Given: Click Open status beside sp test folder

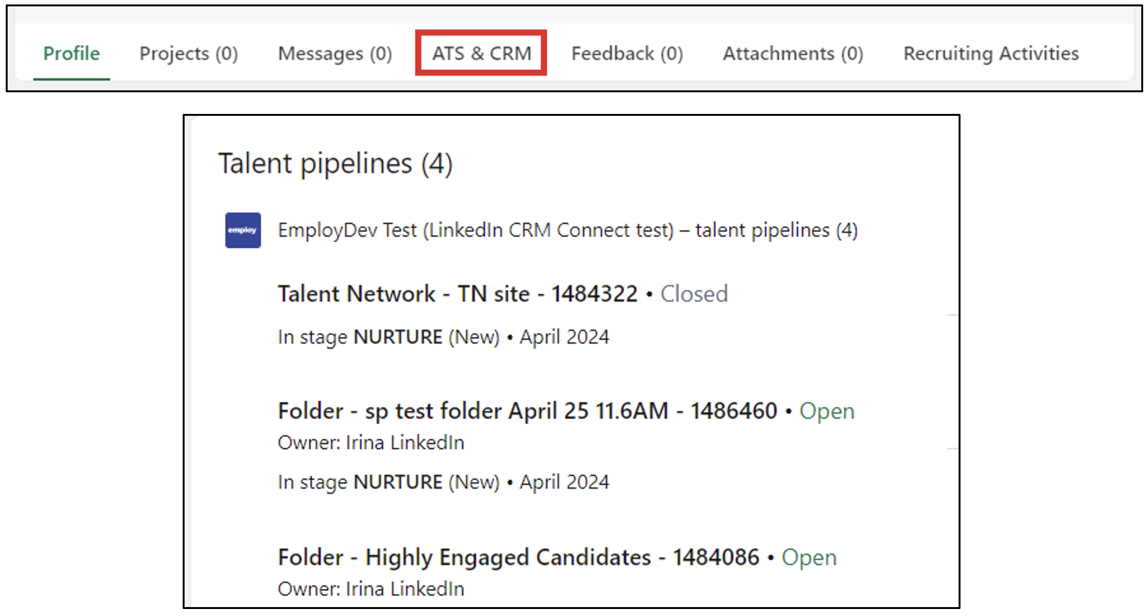Looking at the screenshot, I should (x=827, y=412).
